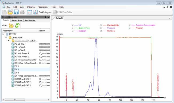The image size is (174, 103).
Task: Click the Folder name column header
Action: click(x=8, y=31)
